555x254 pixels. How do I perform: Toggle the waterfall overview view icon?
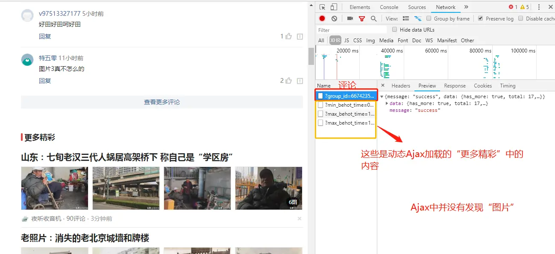click(418, 18)
